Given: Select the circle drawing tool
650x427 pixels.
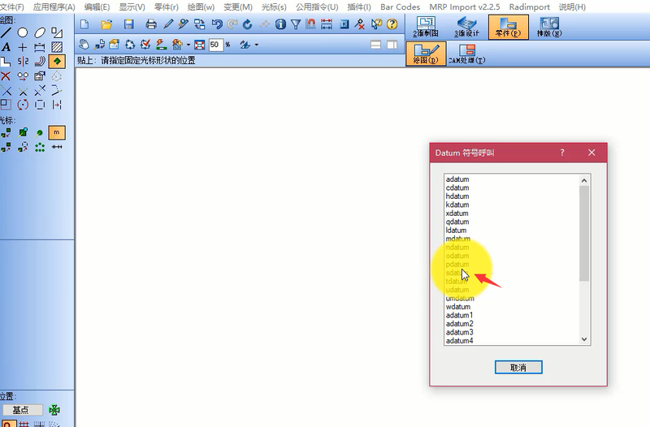Looking at the screenshot, I should [x=23, y=32].
